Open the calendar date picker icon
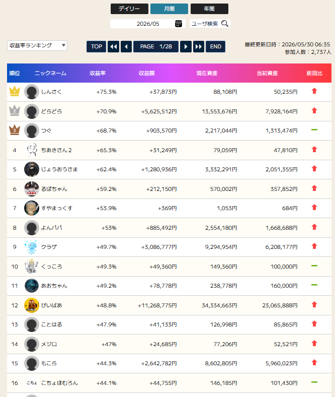 (x=179, y=24)
